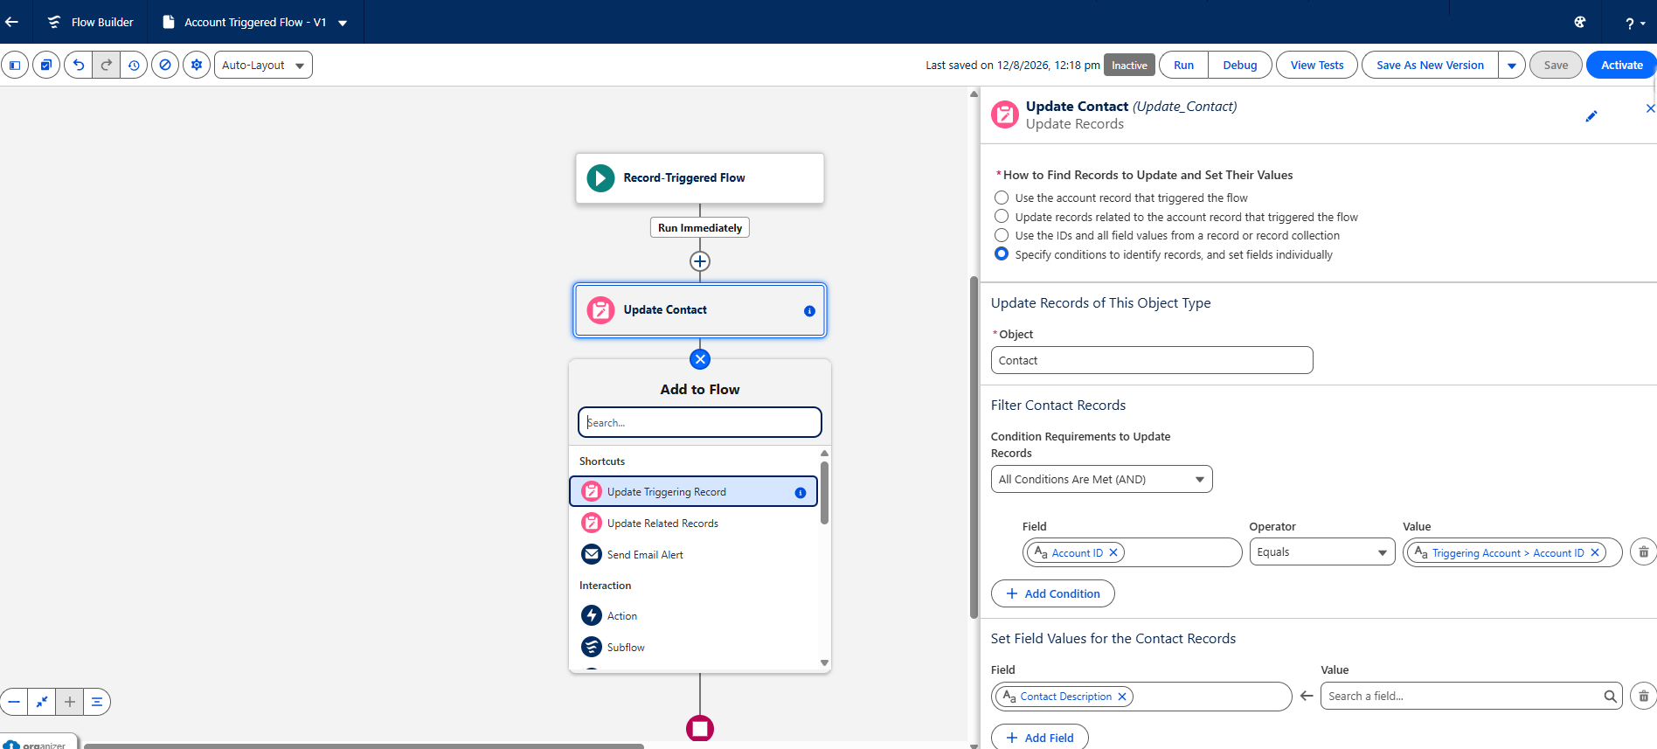The width and height of the screenshot is (1657, 749).
Task: Select the Update Contact element icon
Action: click(x=600, y=310)
